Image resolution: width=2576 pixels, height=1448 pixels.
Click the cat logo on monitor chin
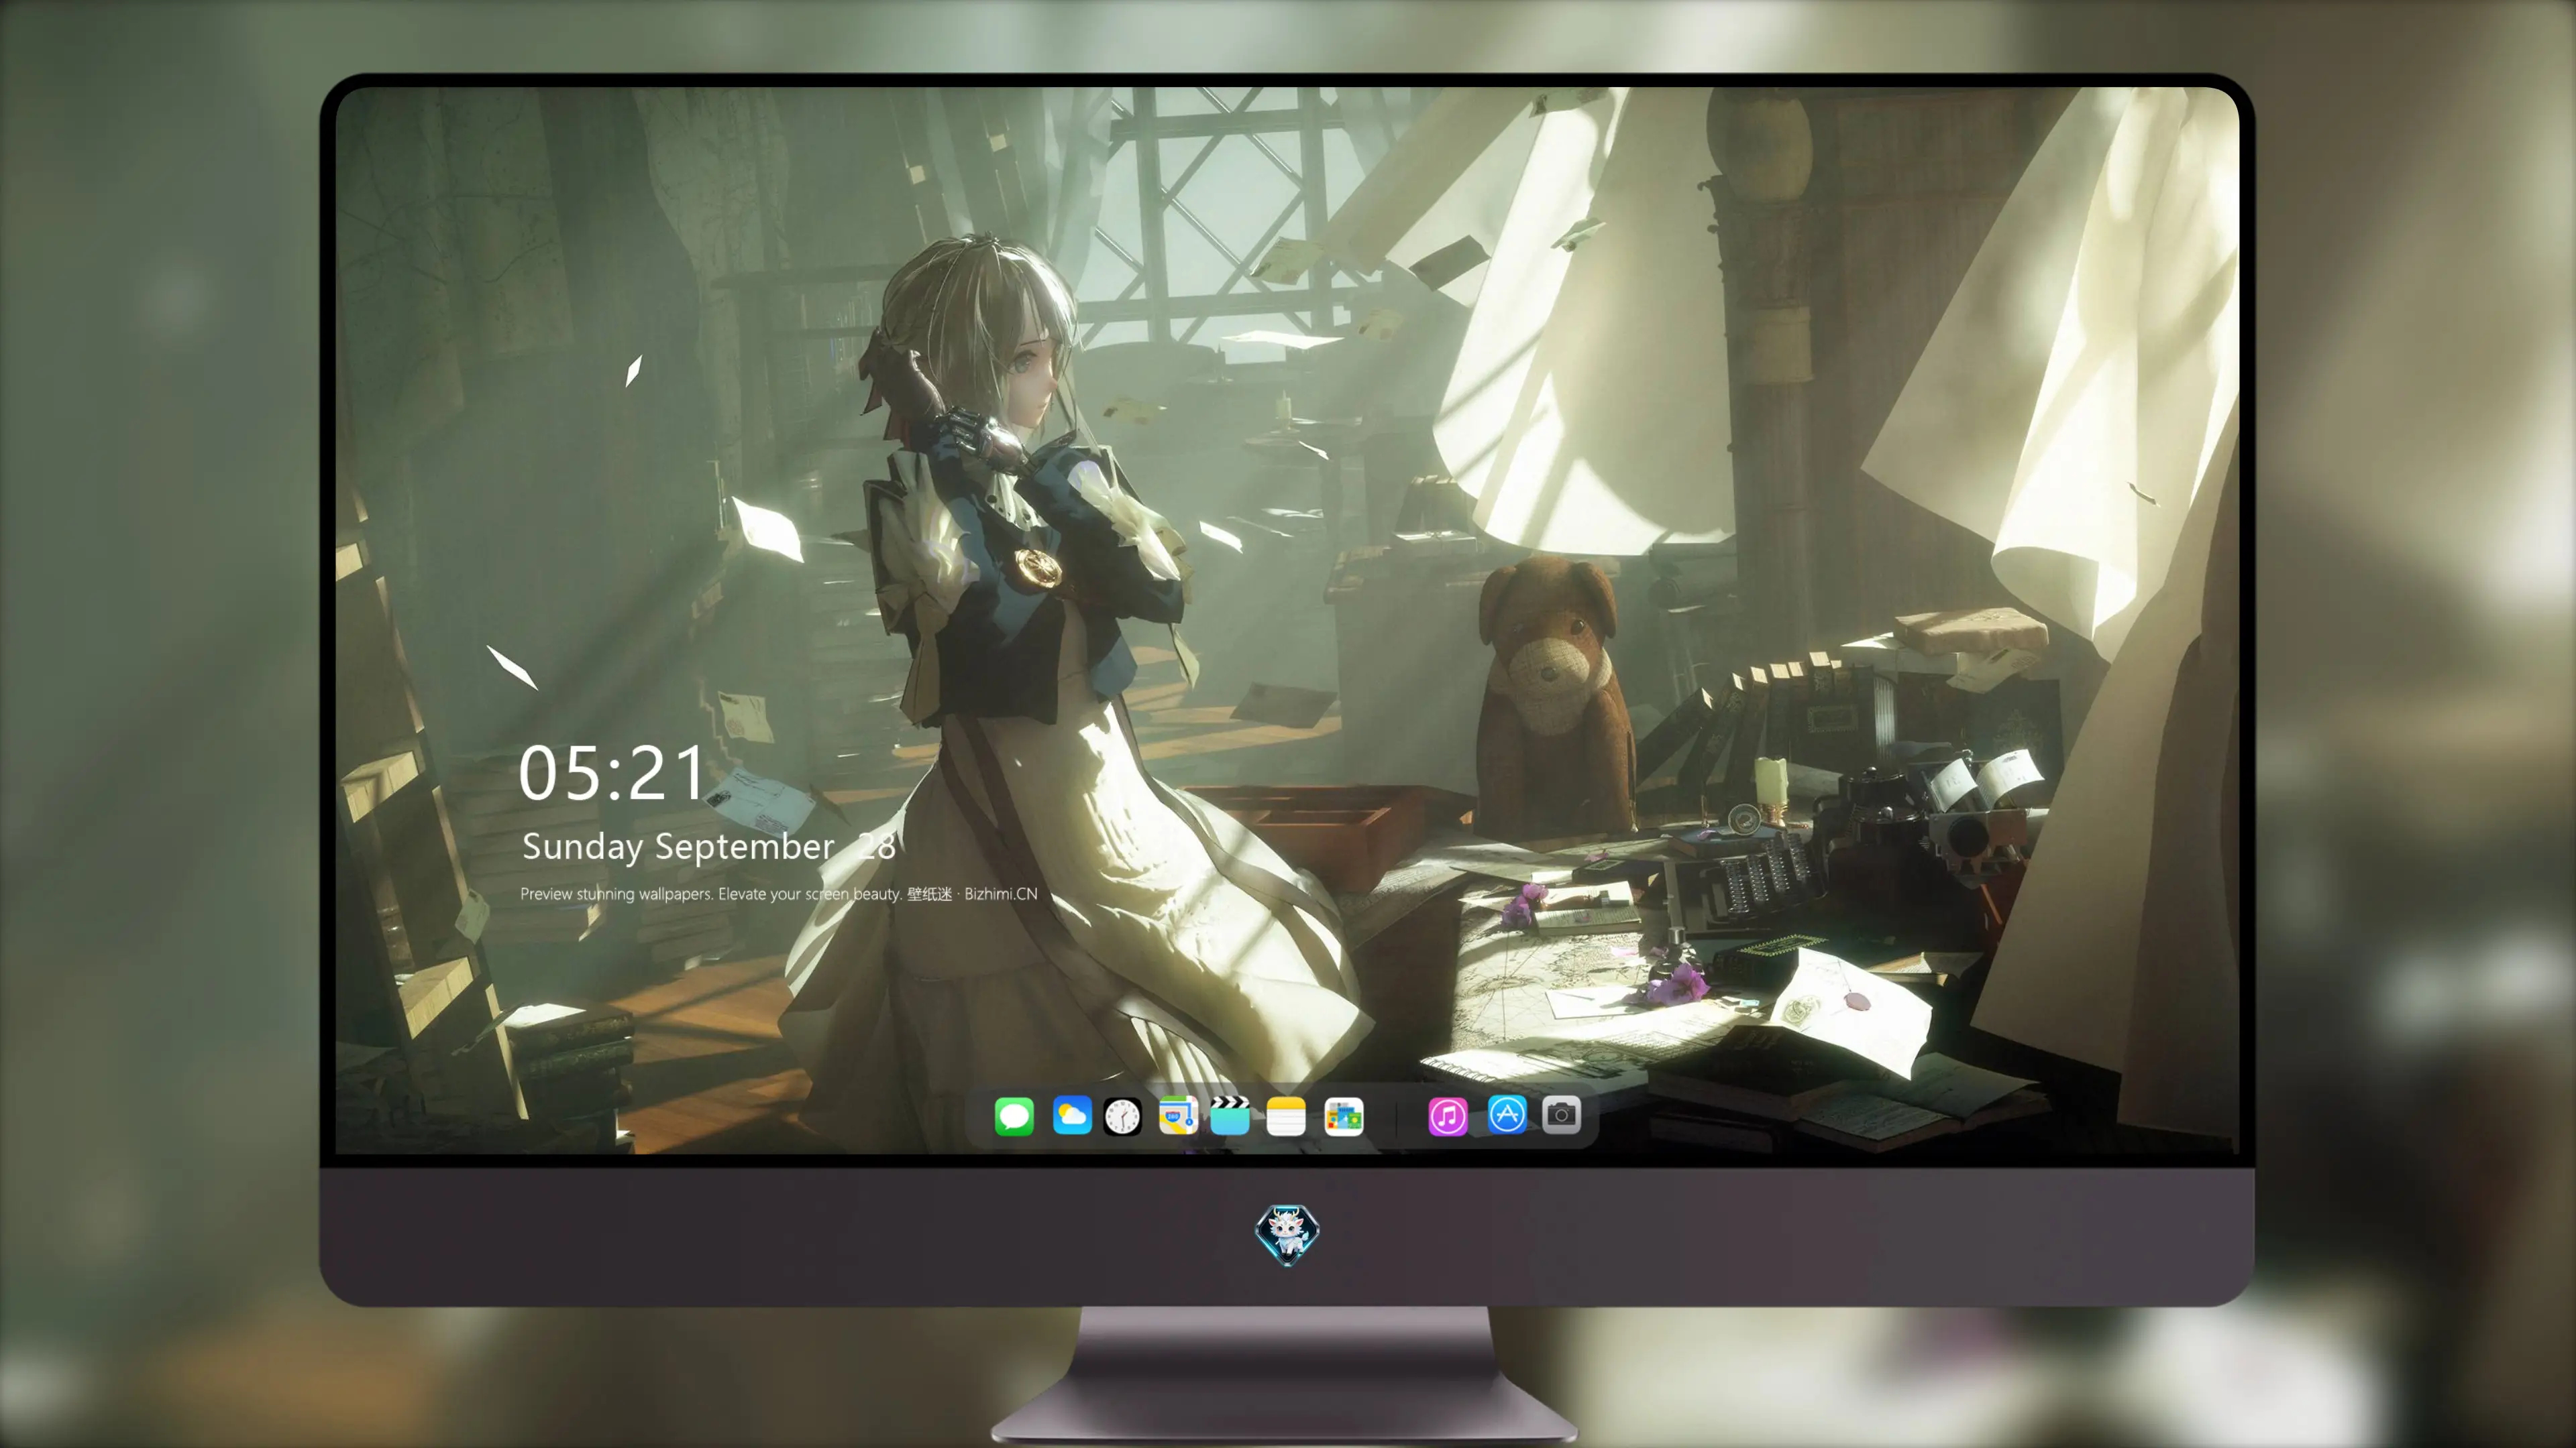click(x=1287, y=1235)
